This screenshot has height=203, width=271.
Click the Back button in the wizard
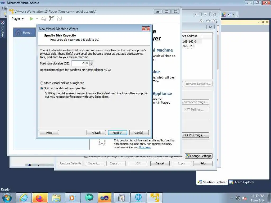[x=96, y=133]
